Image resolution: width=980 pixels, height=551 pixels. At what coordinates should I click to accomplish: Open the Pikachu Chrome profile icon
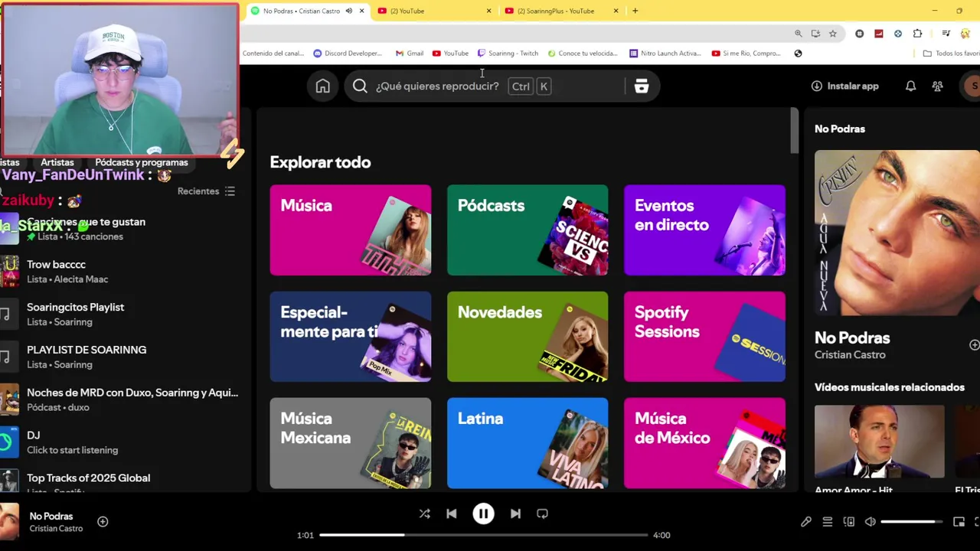click(x=965, y=34)
